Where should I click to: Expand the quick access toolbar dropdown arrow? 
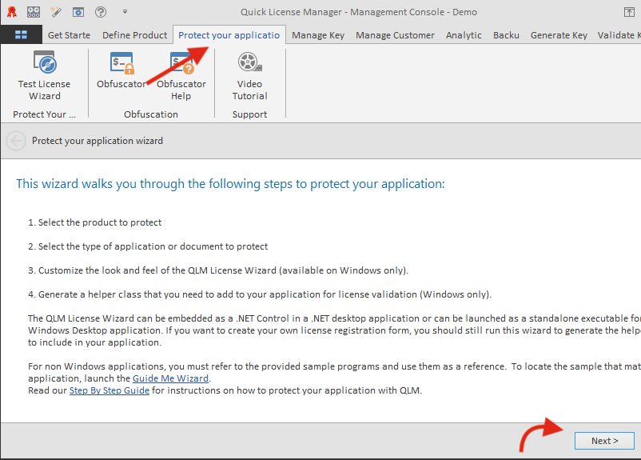pos(125,12)
